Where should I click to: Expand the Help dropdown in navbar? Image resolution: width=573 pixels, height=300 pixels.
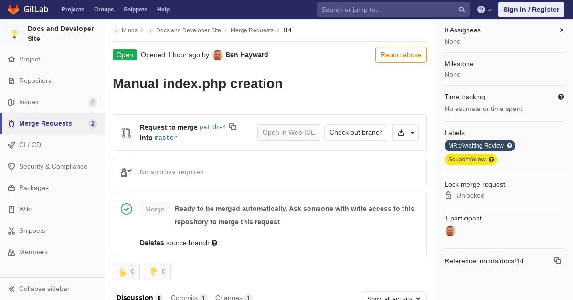485,10
